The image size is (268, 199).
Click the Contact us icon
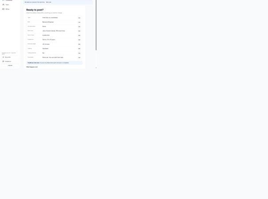pyautogui.click(x=3, y=61)
